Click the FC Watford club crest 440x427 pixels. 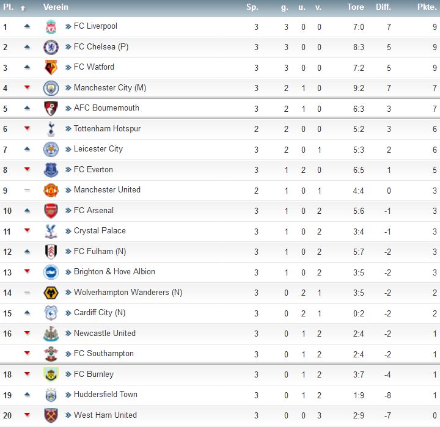tap(51, 68)
